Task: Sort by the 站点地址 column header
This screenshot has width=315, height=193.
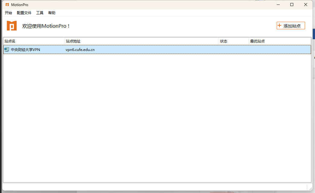Action: tap(142, 41)
